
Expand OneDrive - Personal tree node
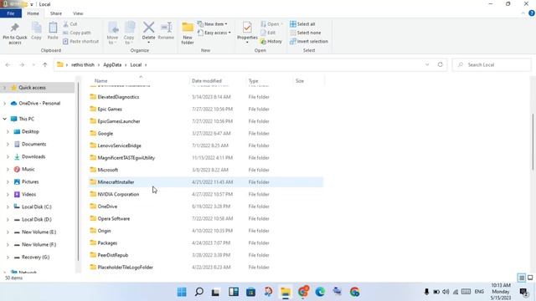coord(4,104)
